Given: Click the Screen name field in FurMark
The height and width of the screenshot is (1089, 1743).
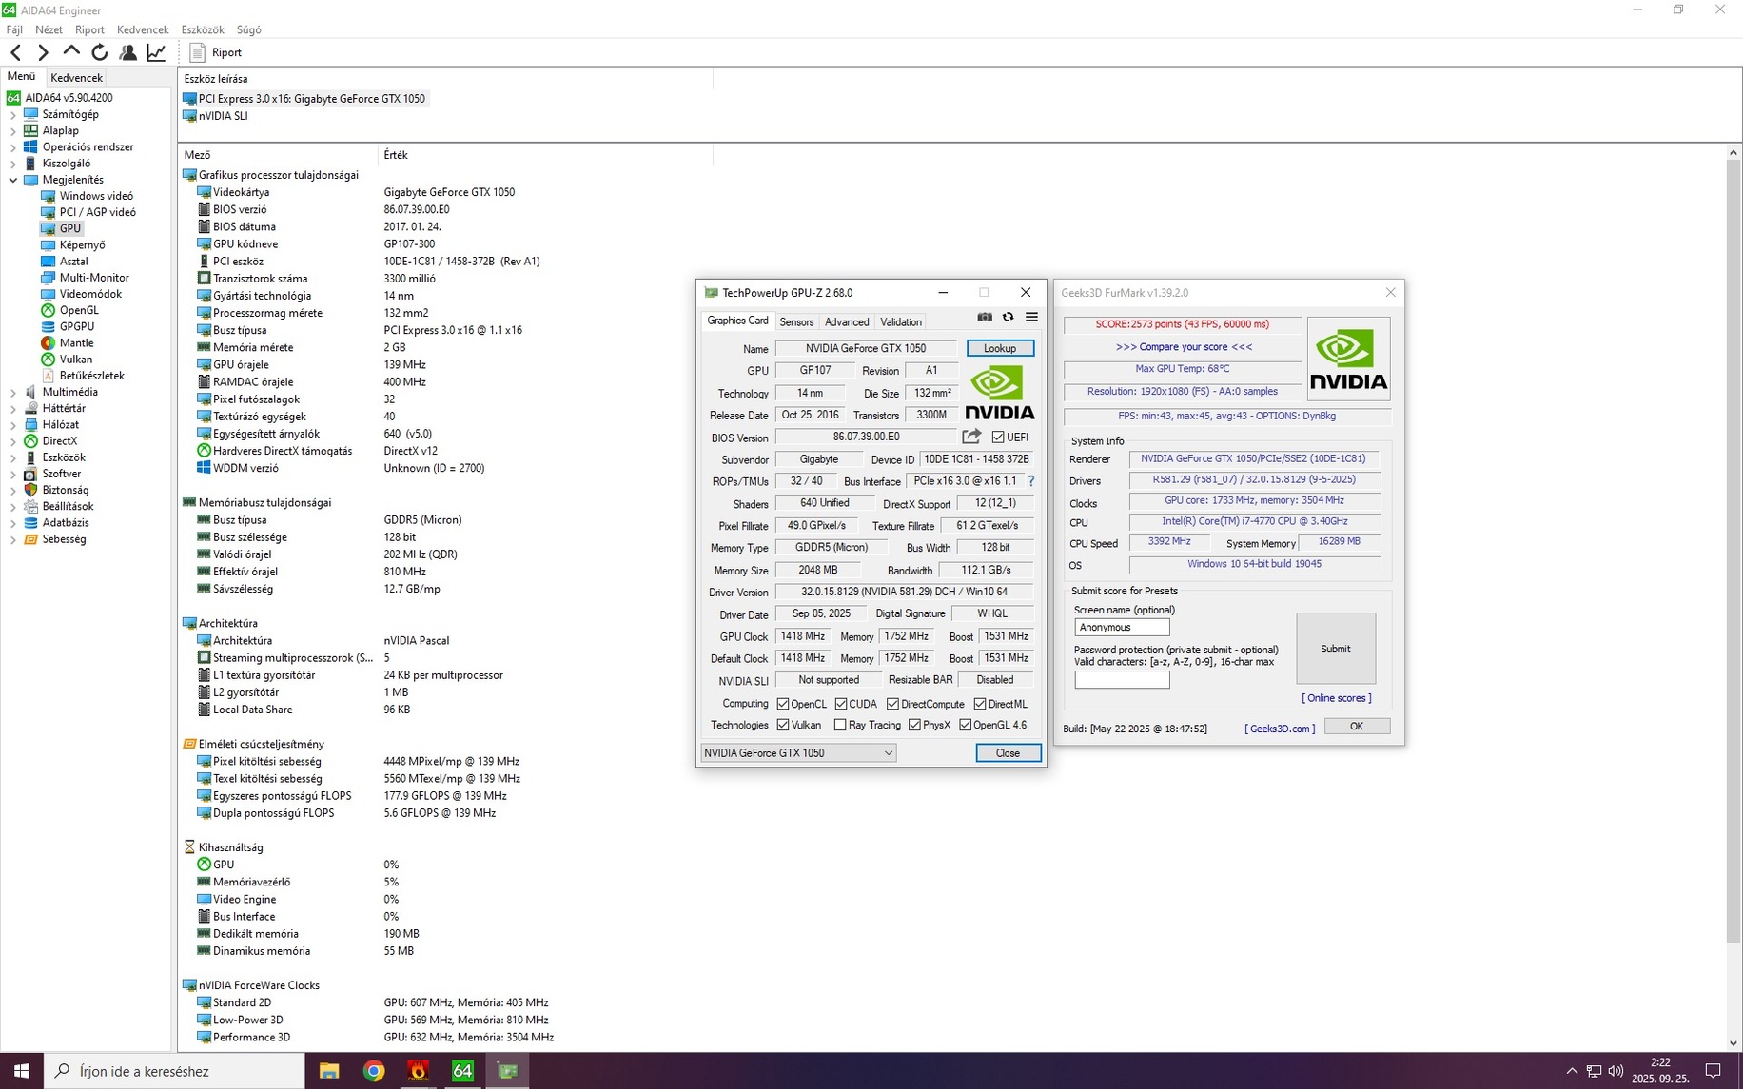Looking at the screenshot, I should coord(1122,628).
